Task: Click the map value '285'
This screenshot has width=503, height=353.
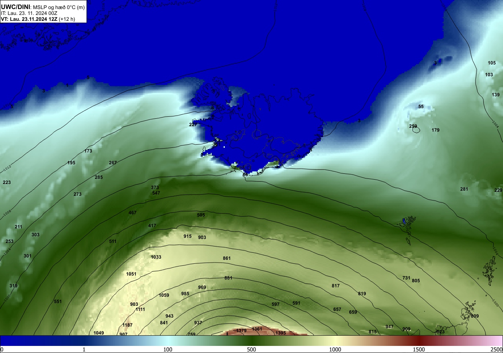Action: click(99, 177)
